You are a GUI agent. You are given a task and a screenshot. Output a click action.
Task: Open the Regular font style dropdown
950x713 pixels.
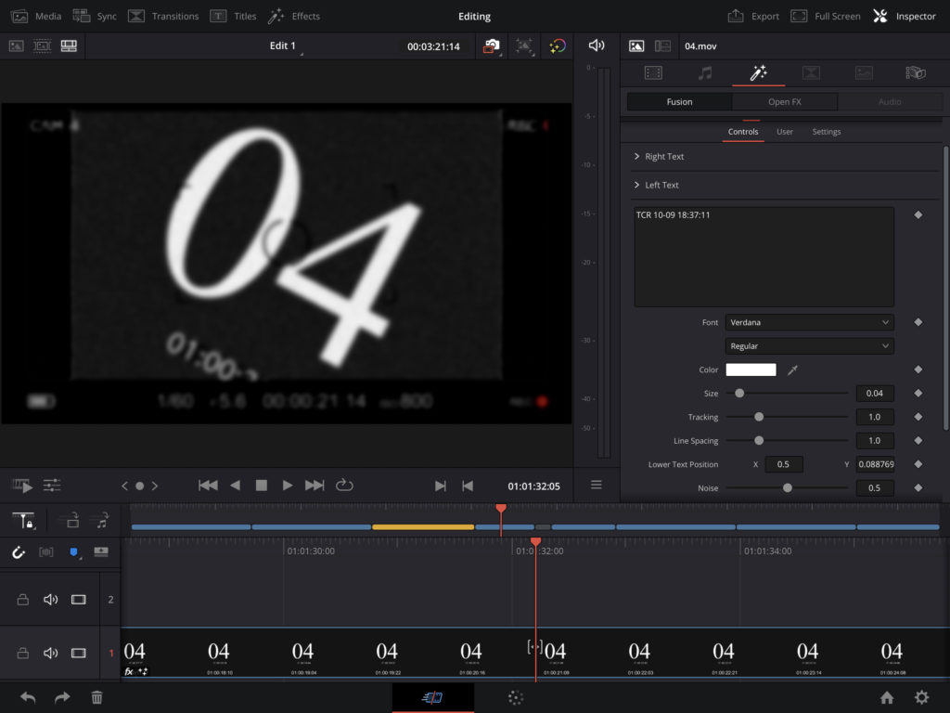point(809,346)
